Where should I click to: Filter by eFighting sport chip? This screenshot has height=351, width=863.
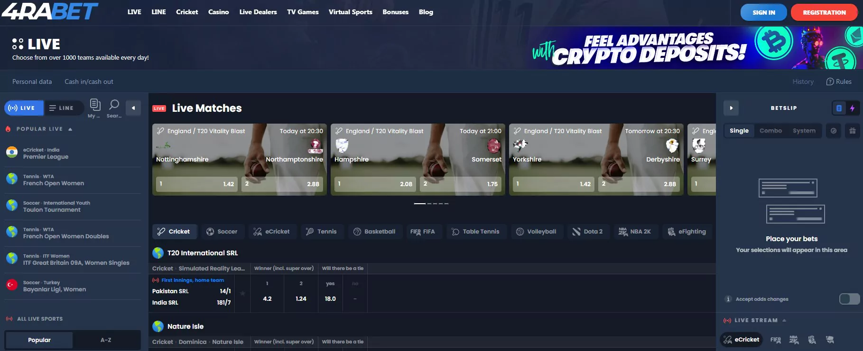[687, 232]
